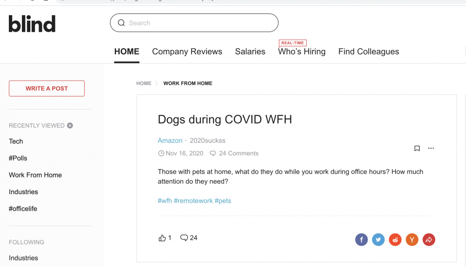The image size is (466, 267).
Task: Open Find Colleagues page
Action: 369,51
